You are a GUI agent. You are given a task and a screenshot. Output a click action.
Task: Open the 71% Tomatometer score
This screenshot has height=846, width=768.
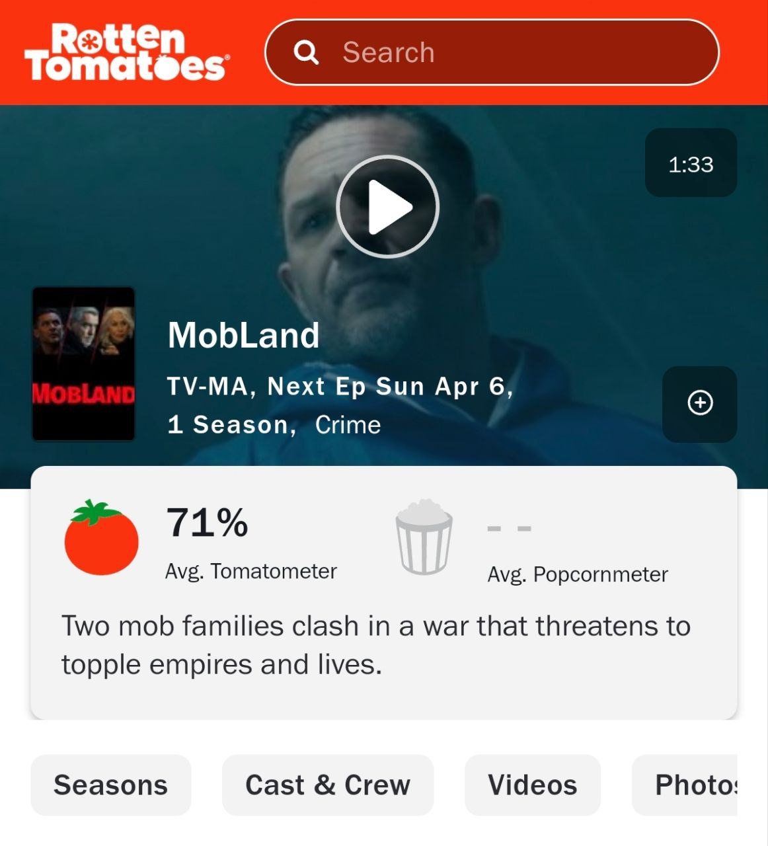click(207, 522)
